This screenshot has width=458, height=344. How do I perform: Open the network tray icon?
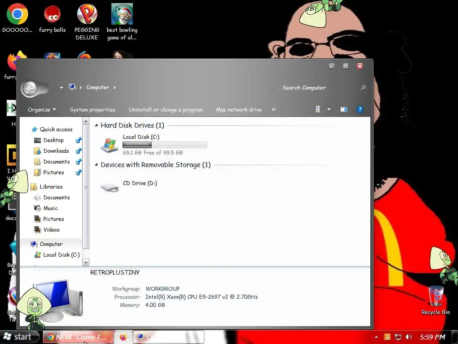[x=398, y=337]
